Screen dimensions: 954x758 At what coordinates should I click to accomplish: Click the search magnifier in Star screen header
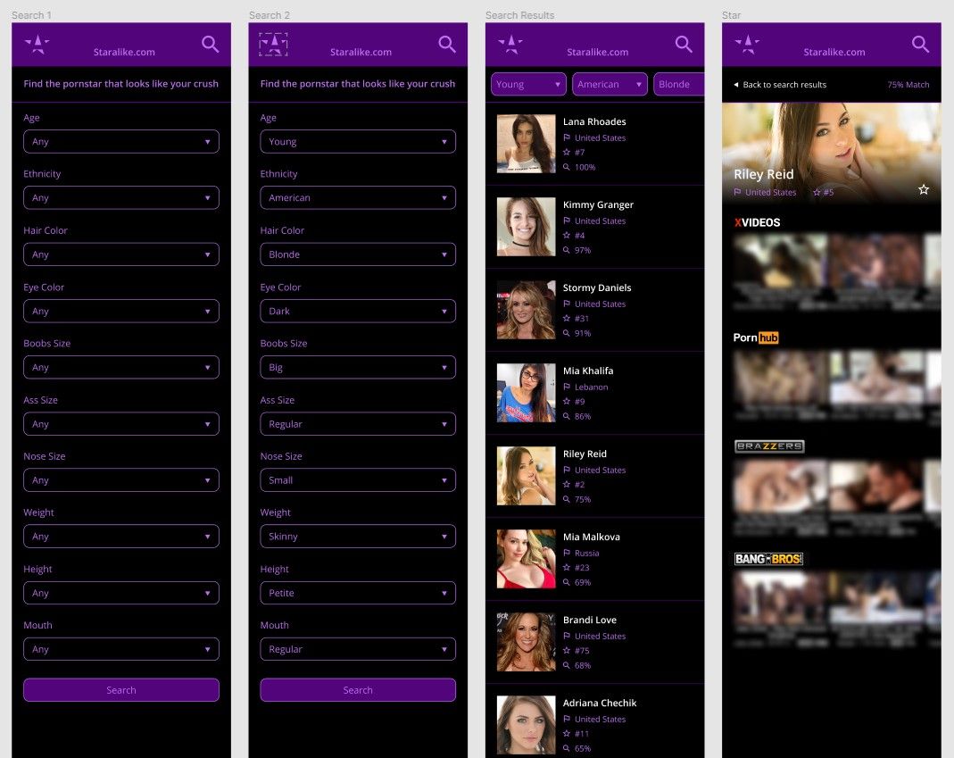[921, 44]
